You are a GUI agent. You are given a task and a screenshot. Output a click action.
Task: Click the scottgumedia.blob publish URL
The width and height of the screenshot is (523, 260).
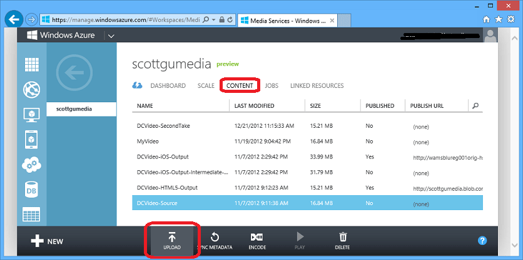448,188
